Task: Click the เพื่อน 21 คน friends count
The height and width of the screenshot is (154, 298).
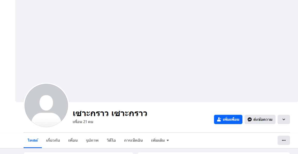Action: (83, 122)
